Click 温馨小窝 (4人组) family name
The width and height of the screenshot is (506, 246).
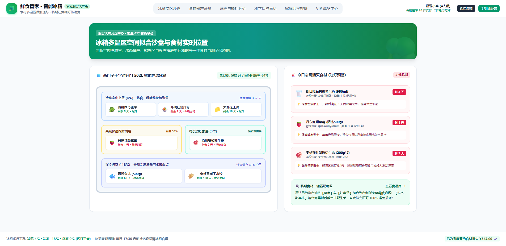point(438,6)
